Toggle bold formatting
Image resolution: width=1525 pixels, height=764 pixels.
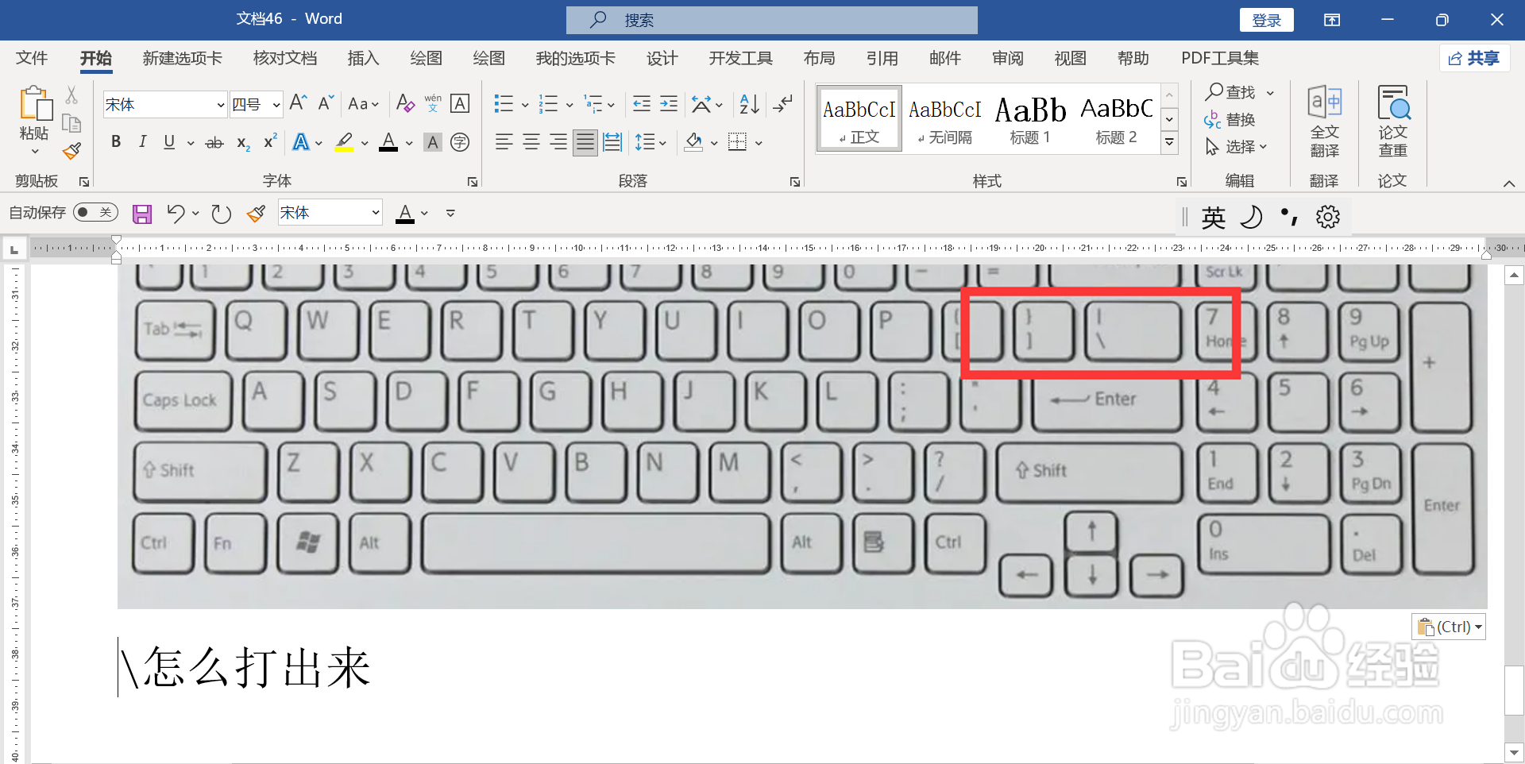[x=116, y=142]
